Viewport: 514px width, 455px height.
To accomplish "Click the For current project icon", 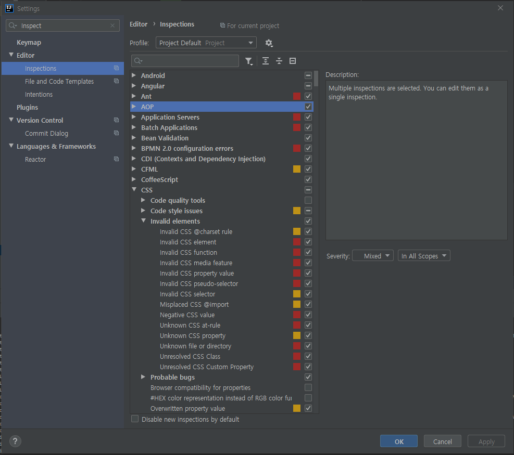I will click(222, 25).
